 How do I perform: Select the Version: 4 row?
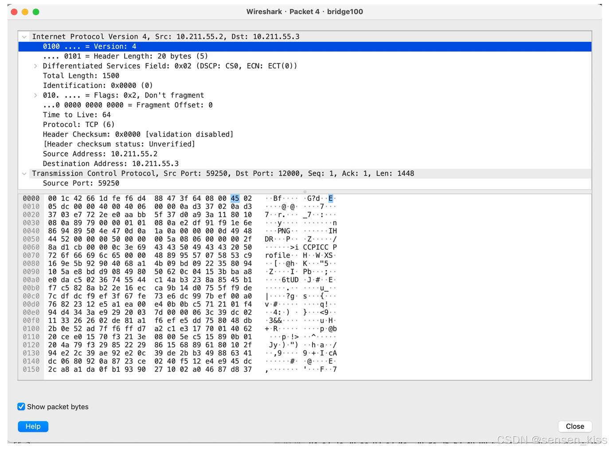tap(305, 46)
